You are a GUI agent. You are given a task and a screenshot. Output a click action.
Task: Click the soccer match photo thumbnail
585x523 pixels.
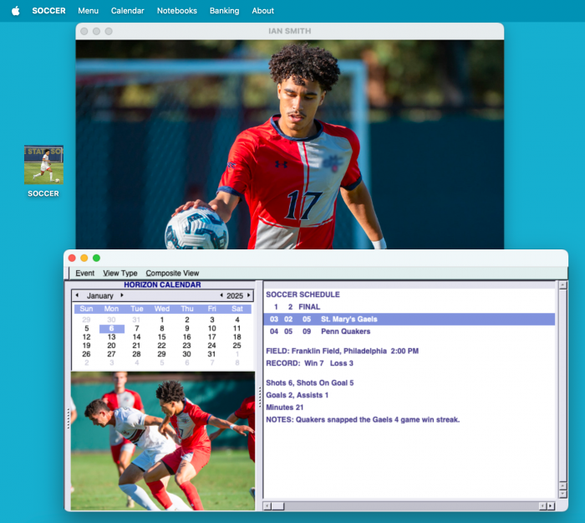pos(163,441)
